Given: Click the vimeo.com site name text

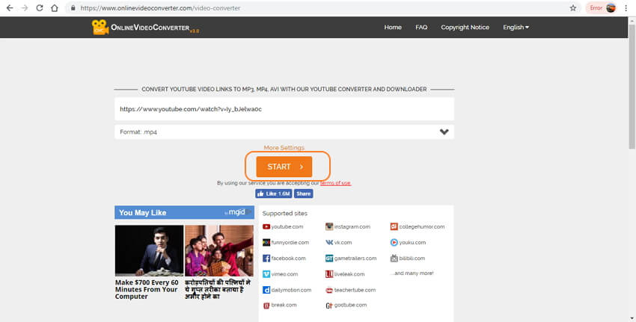Looking at the screenshot, I should (x=284, y=274).
